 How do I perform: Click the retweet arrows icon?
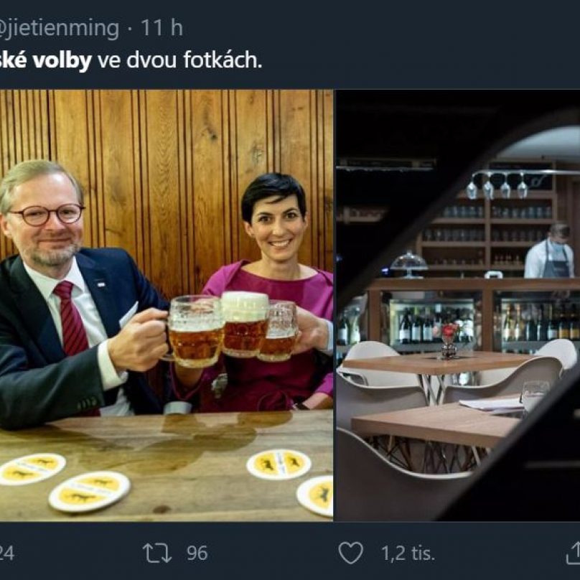point(157,553)
